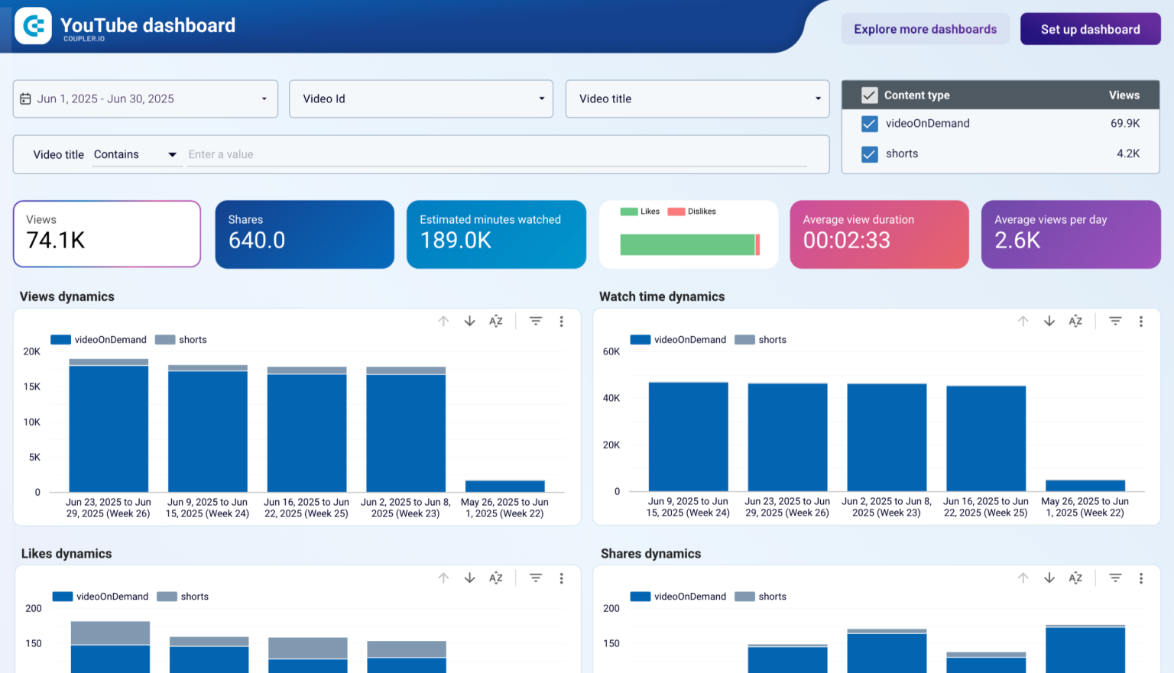Screen dimensions: 1174x673
Task: Open the drill-down icon on Views dynamics chart
Action: (469, 321)
